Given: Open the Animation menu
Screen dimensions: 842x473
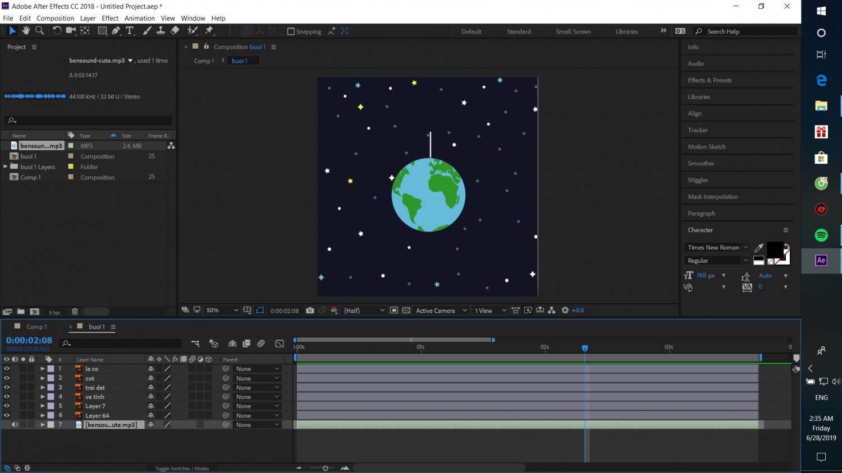Looking at the screenshot, I should (140, 18).
